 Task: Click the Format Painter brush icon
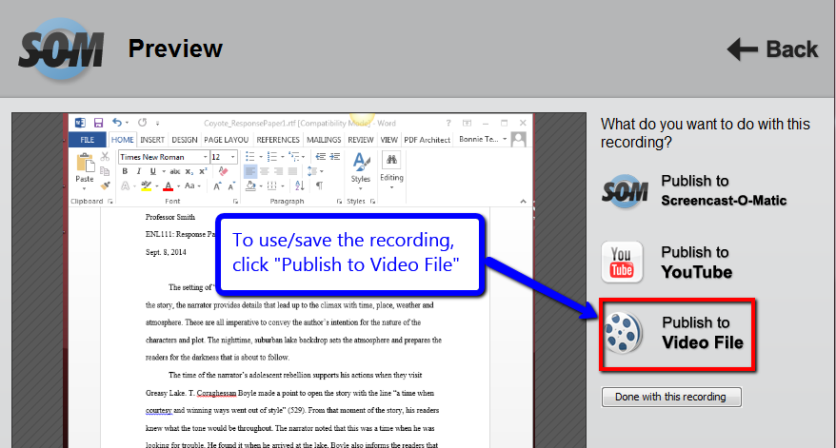pos(105,185)
